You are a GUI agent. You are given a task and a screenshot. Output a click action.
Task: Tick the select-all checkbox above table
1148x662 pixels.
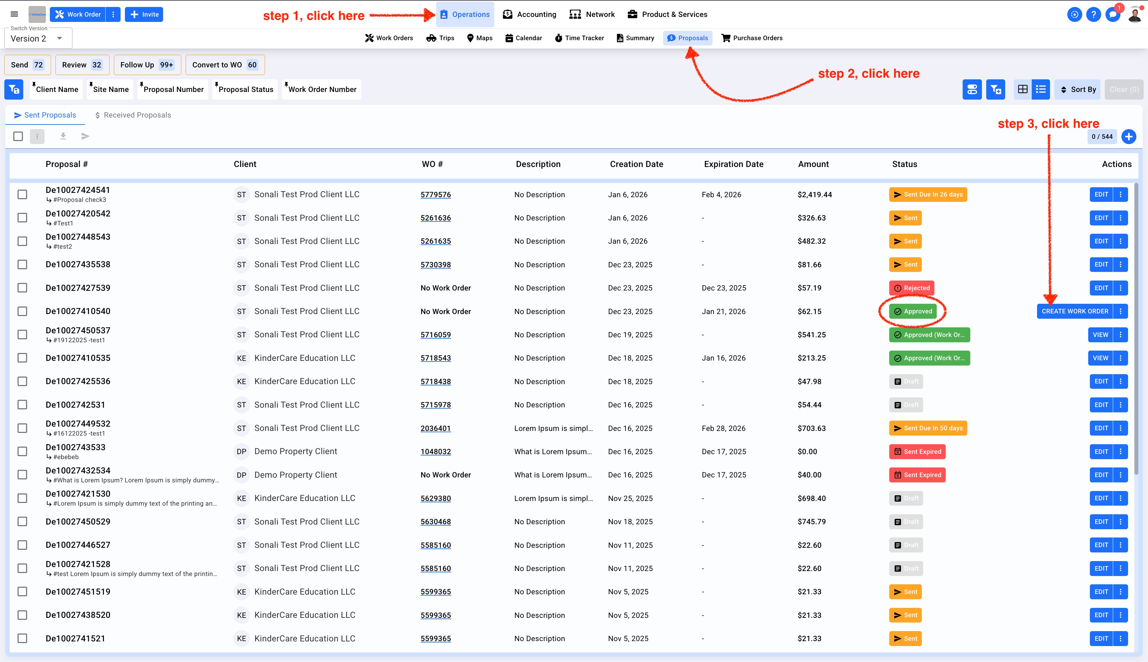[x=18, y=136]
